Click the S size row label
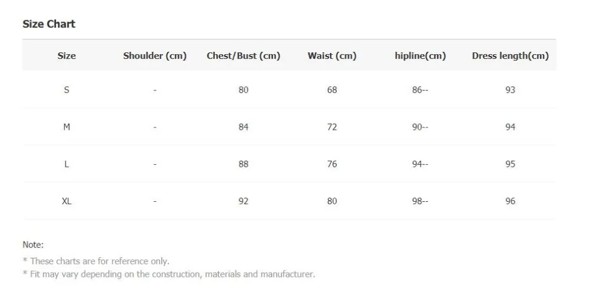 67,90
